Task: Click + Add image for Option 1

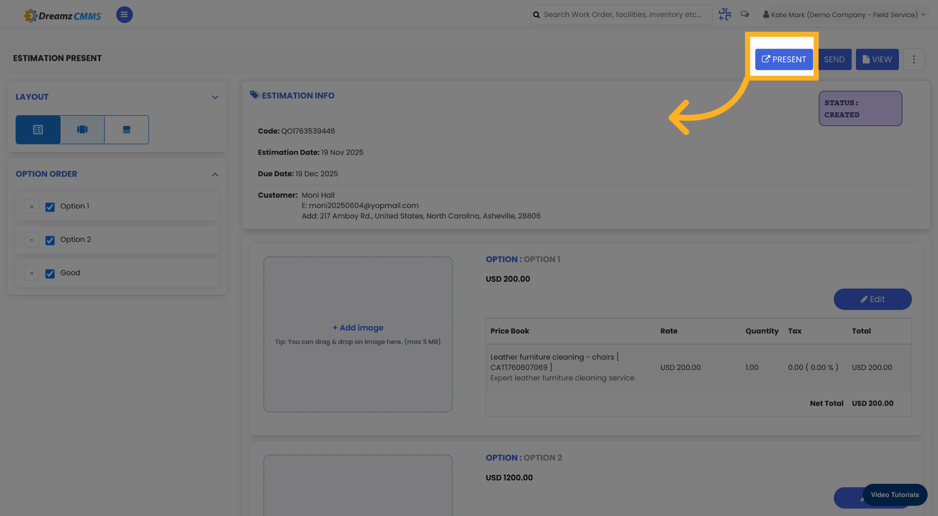Action: [358, 328]
